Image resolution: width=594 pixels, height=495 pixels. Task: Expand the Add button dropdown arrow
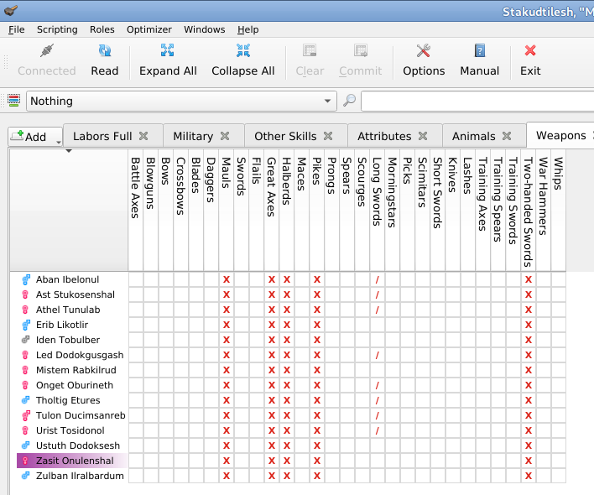click(59, 142)
